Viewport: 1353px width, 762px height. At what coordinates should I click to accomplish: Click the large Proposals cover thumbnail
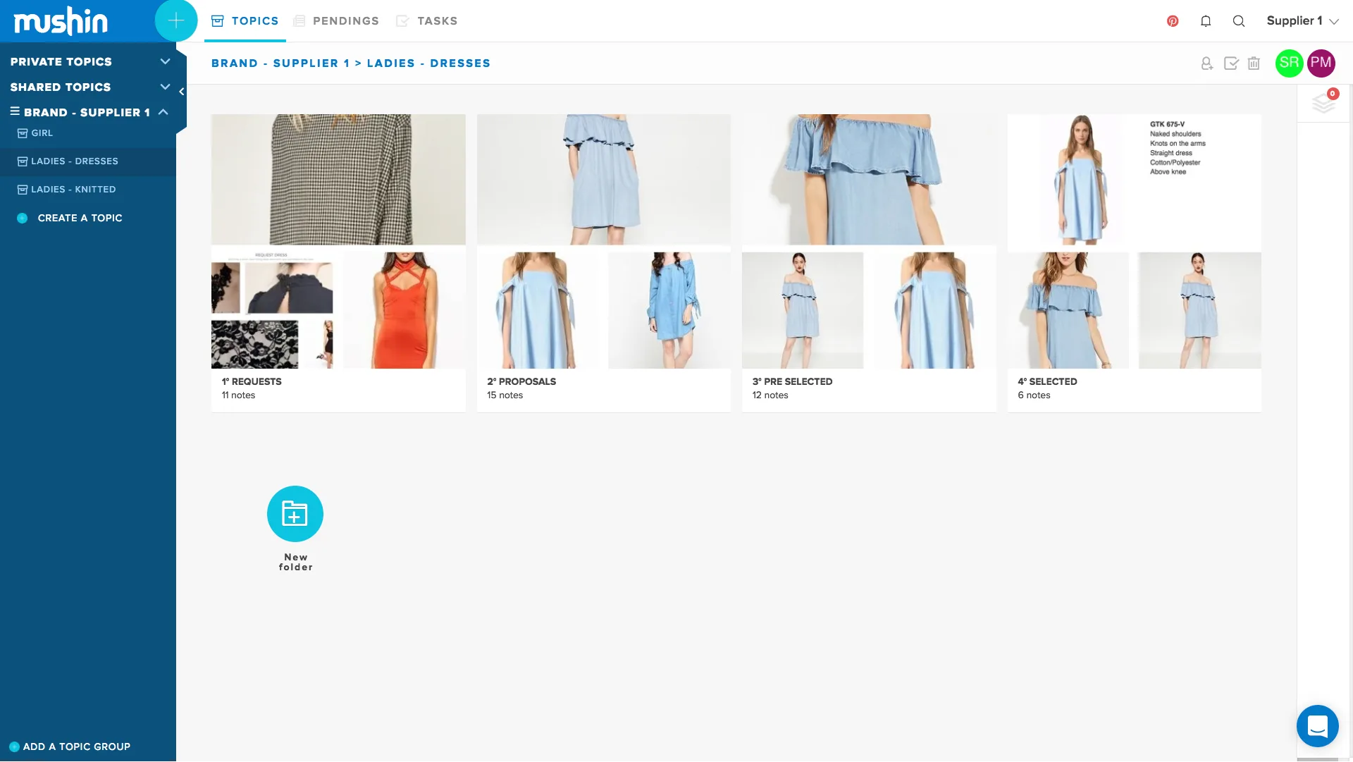pos(604,179)
